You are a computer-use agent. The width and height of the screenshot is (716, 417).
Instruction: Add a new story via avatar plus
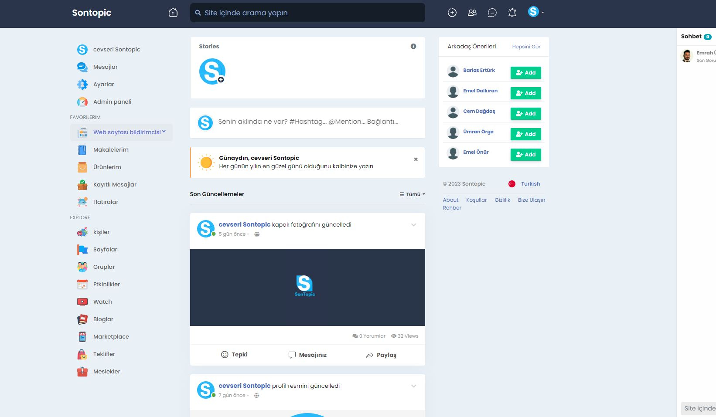[x=221, y=80]
